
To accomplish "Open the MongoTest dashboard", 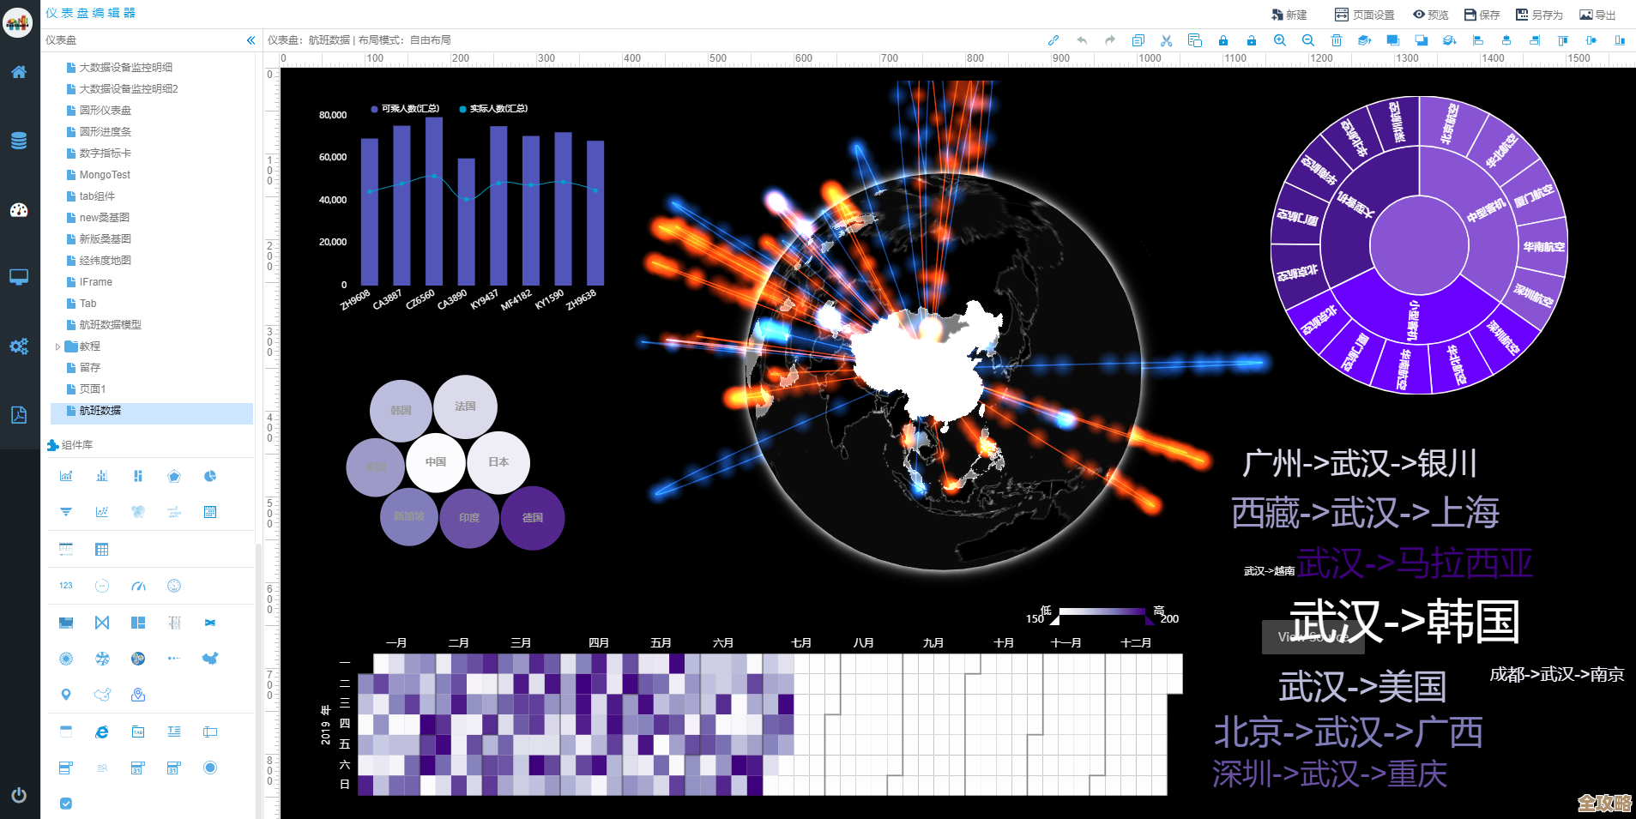I will [x=105, y=175].
